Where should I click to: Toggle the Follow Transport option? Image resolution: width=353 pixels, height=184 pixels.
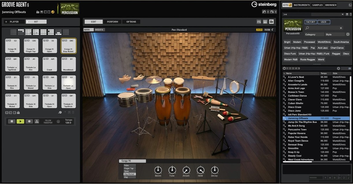pos(48,121)
